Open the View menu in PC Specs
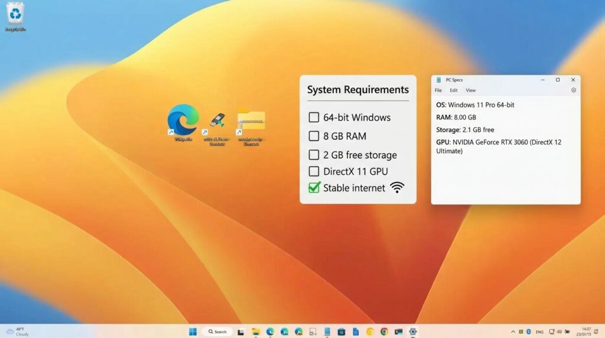 (x=471, y=90)
